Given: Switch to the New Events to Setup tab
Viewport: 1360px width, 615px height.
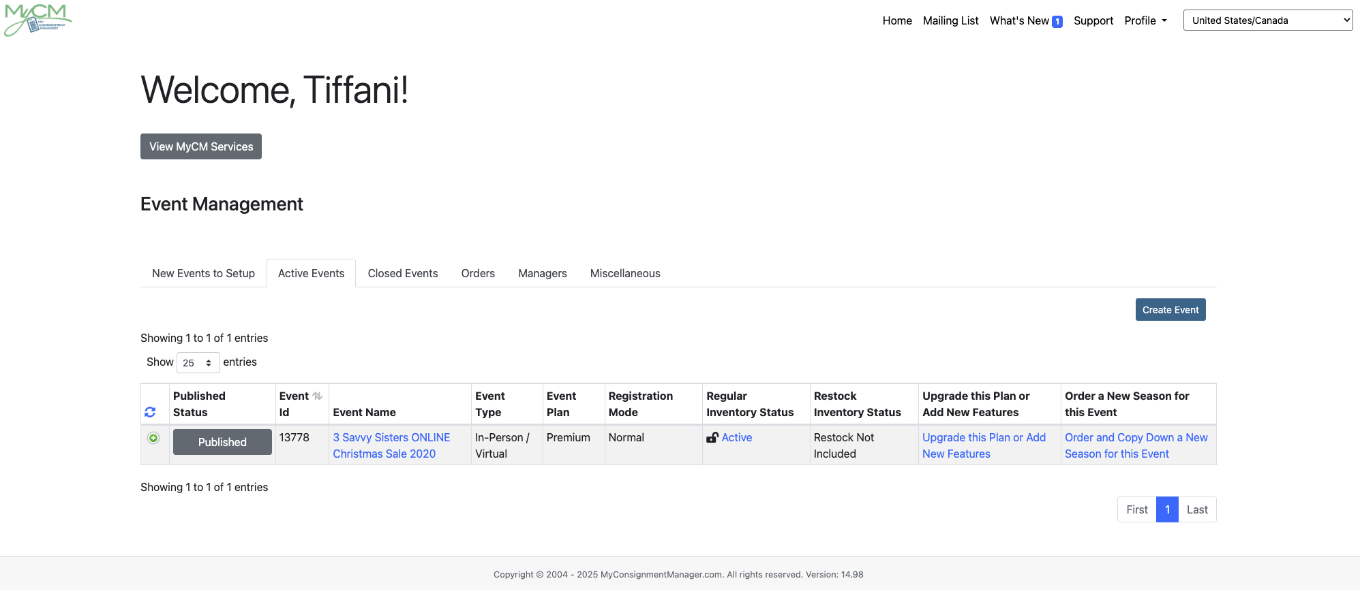Looking at the screenshot, I should tap(203, 273).
